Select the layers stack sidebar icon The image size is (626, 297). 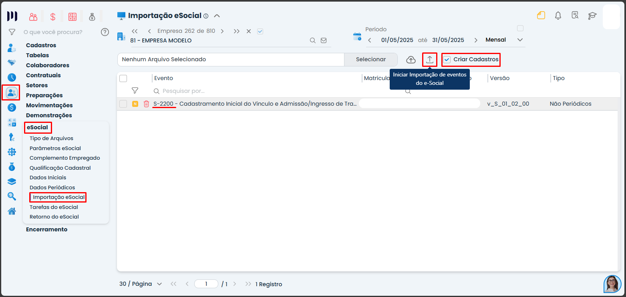point(12,181)
